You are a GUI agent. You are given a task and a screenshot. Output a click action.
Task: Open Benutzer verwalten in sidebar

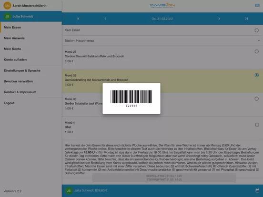[x=31, y=81]
